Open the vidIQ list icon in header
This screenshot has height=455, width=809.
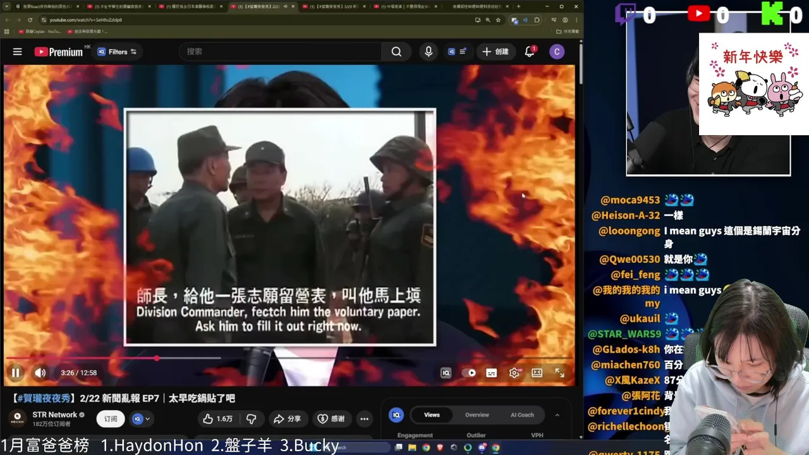click(x=457, y=52)
